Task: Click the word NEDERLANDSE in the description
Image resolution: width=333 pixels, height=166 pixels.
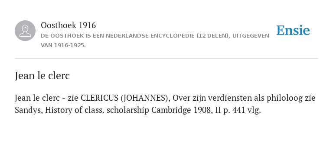Action: [127, 36]
